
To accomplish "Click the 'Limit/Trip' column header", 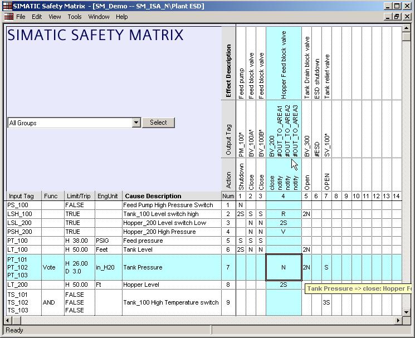I will click(79, 196).
